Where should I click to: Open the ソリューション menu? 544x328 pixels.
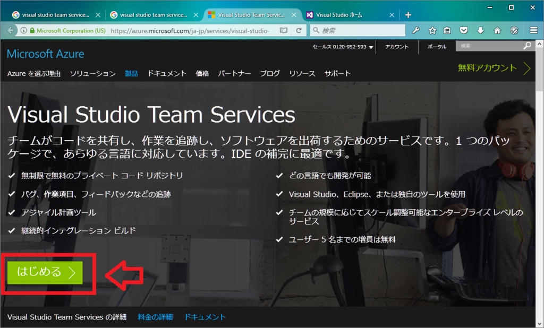tap(92, 73)
